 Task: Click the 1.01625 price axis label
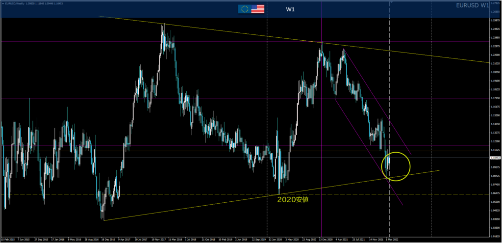click(495, 236)
